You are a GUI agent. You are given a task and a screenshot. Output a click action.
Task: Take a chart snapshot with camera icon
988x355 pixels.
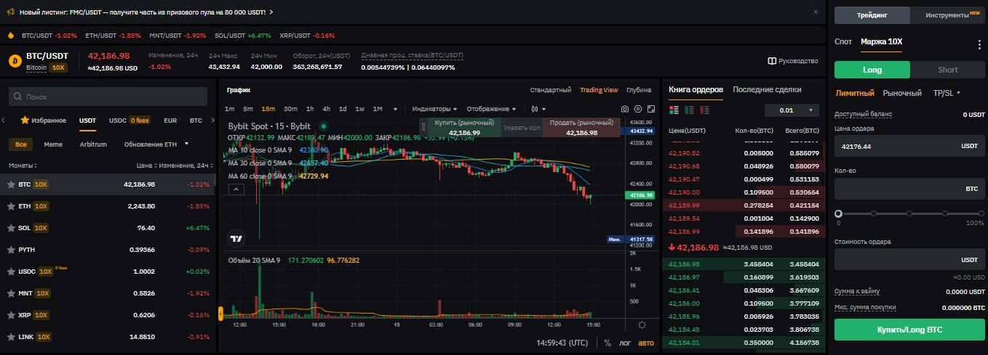tap(624, 109)
